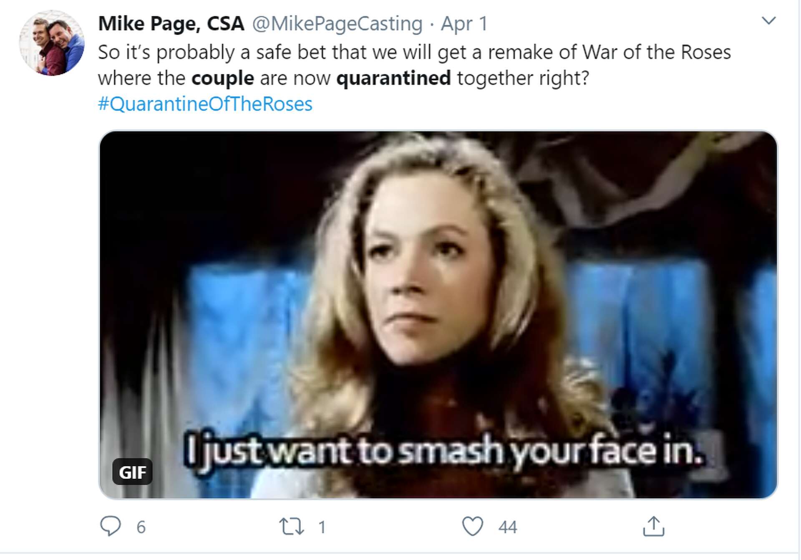
Task: Click the reply count showing 6
Action: 141,527
